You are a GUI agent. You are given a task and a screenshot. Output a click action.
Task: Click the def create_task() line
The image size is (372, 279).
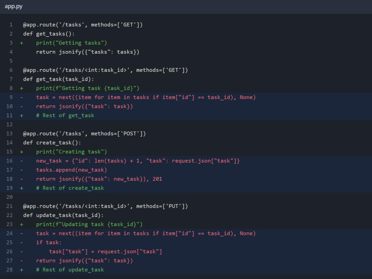tap(52, 143)
